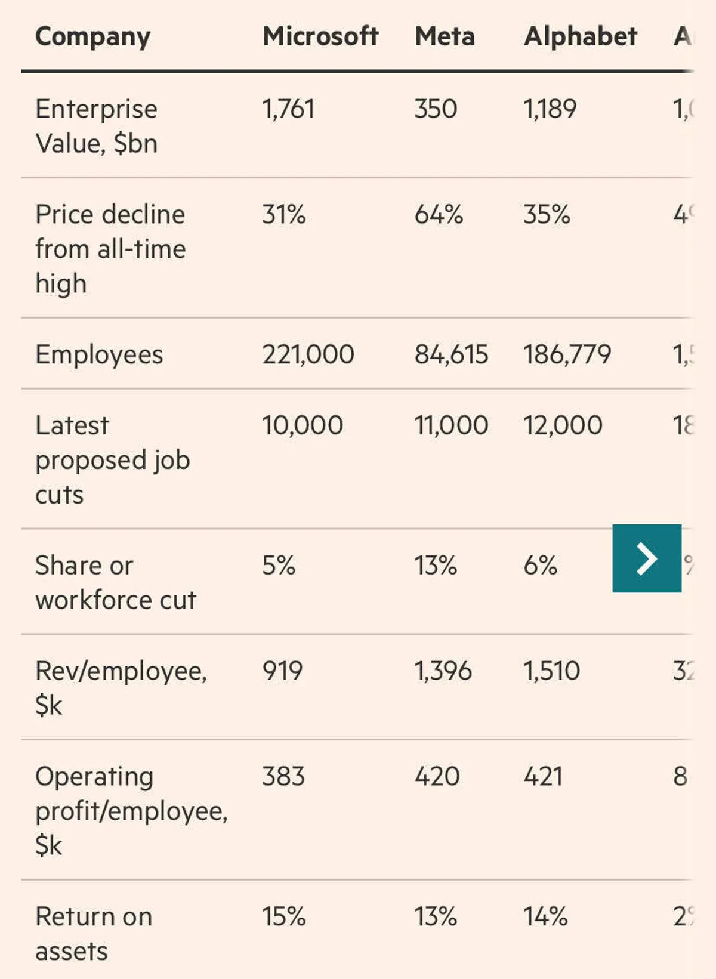Click the Company column header
Viewport: 716px width, 979px height.
(x=93, y=37)
